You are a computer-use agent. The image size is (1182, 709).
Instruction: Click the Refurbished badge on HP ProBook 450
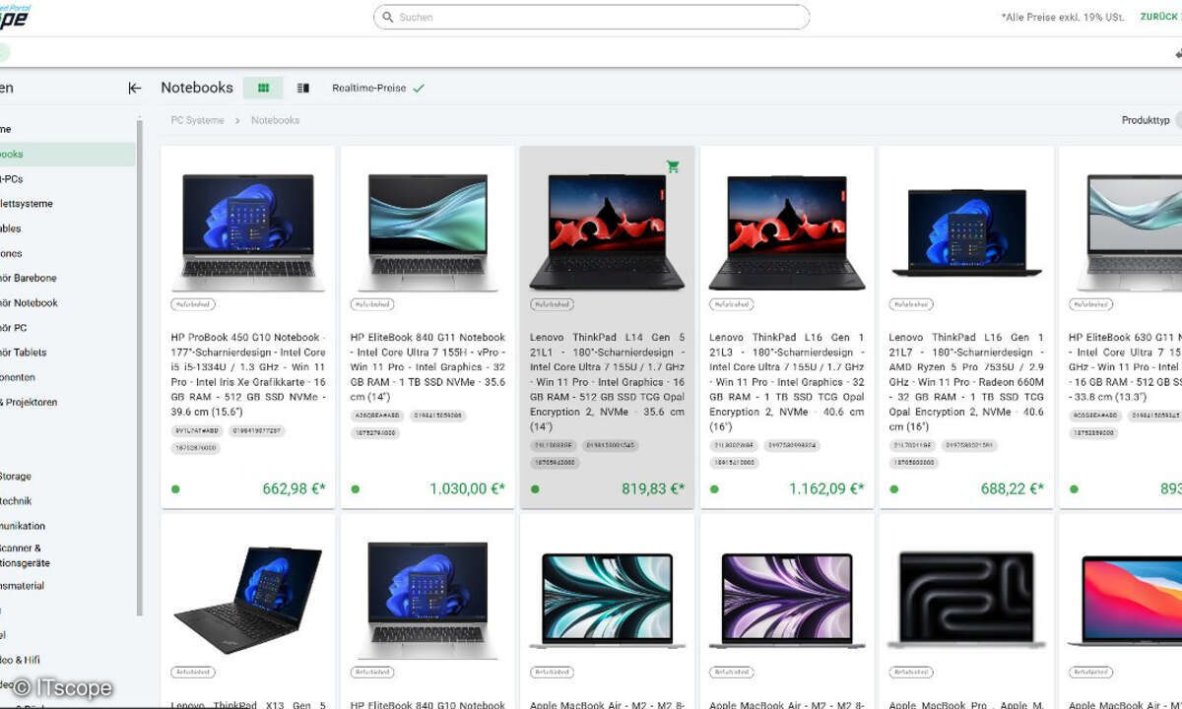(x=193, y=304)
